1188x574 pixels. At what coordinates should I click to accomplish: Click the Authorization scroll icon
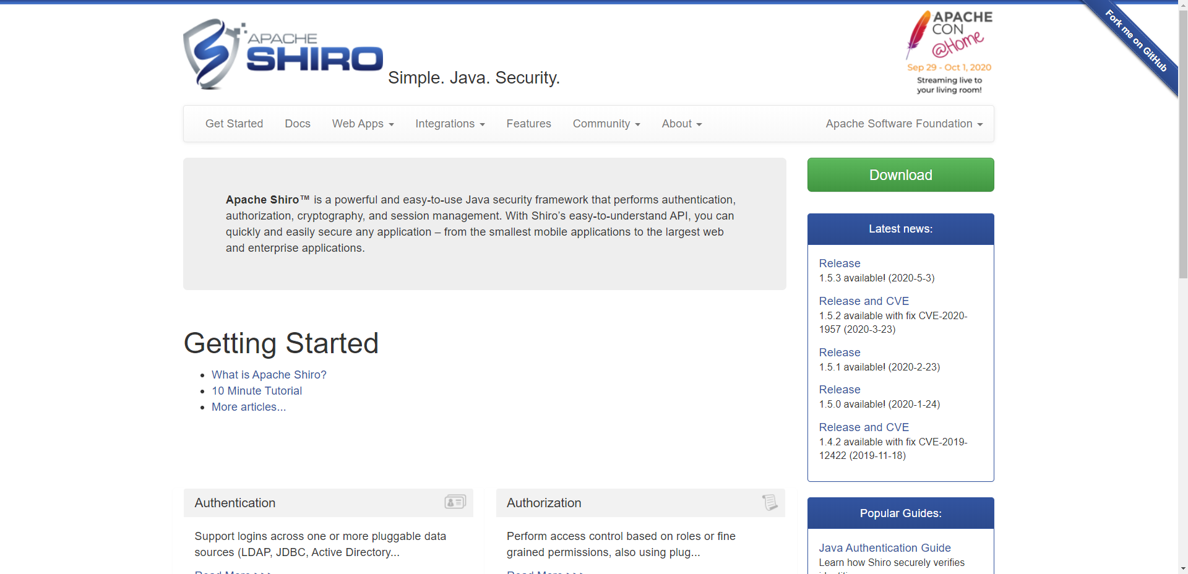(769, 502)
